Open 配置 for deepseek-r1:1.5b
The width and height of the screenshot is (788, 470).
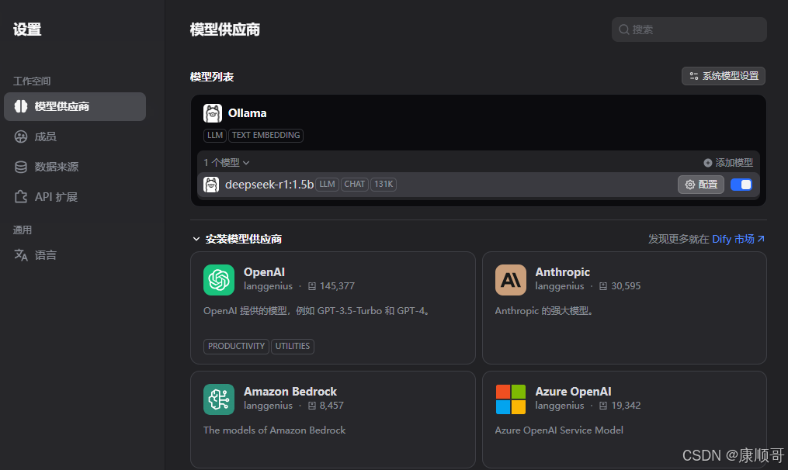tap(701, 185)
